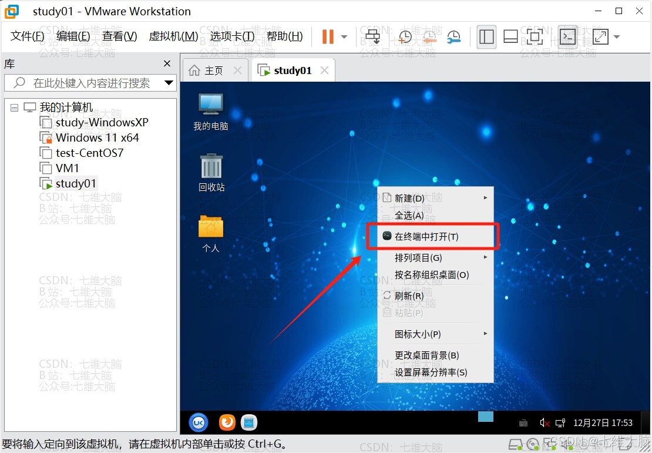Select test-CentOS7 in the library
This screenshot has height=453, width=652.
(x=89, y=153)
